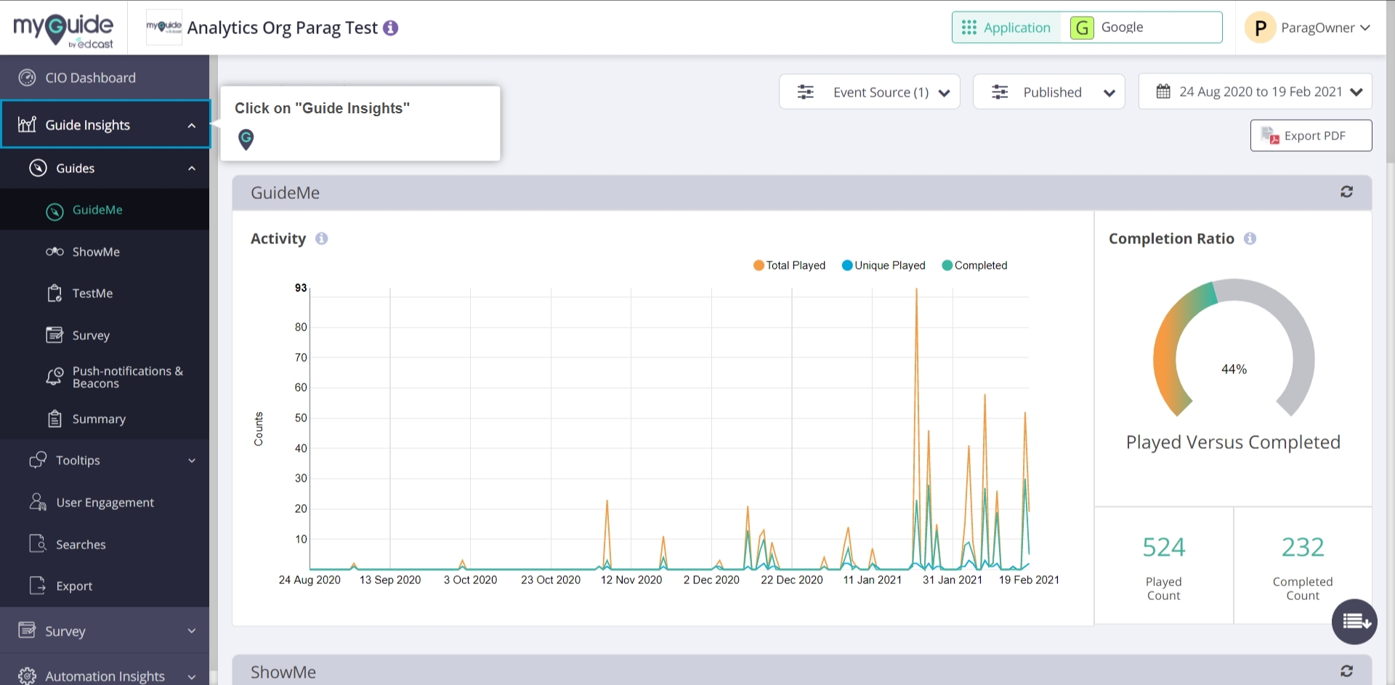The image size is (1395, 685).
Task: Select GuideMe in the sidebar
Action: tap(105, 210)
